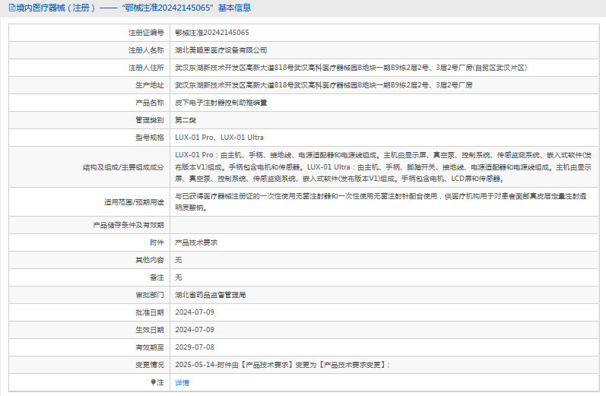606x396 pixels.
Task: Click the 无 value in 备注 row
Action: (x=179, y=277)
